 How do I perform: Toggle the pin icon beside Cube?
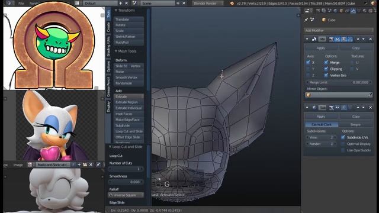click(306, 20)
